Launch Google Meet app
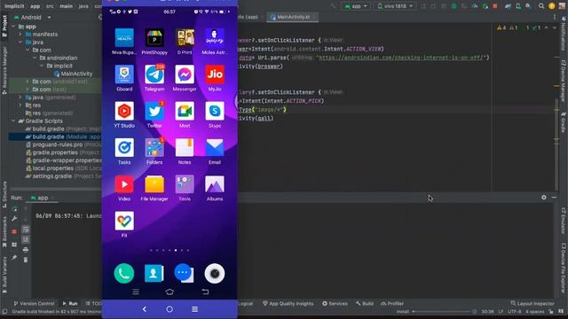Viewport: 568px width, 319px height. tap(185, 111)
